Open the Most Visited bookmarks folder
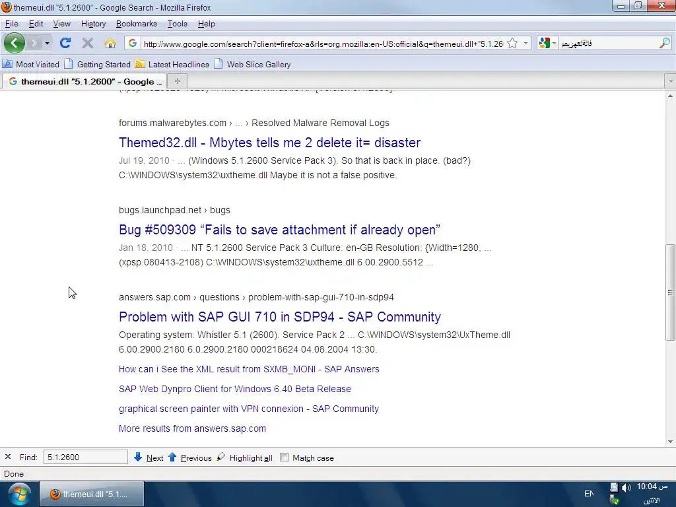This screenshot has height=507, width=676. 30,64
